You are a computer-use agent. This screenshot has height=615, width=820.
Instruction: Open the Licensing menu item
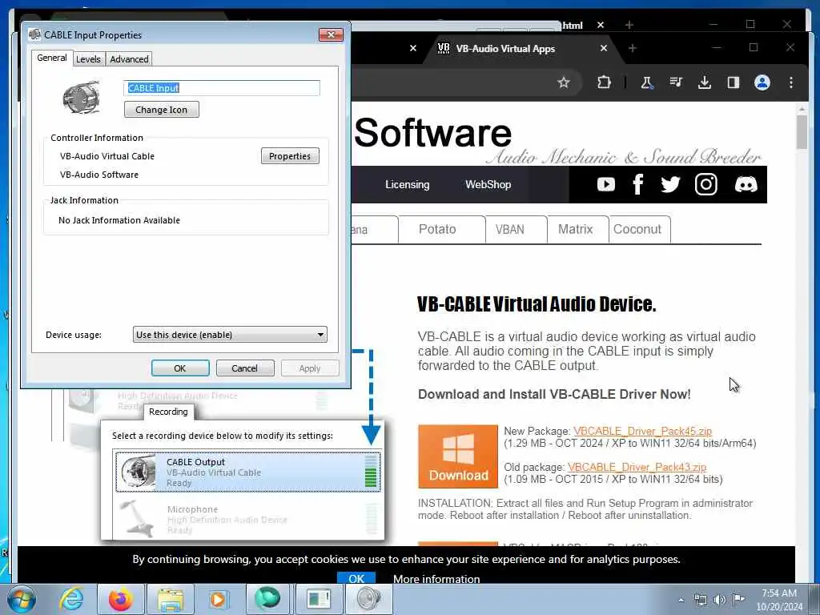click(408, 185)
